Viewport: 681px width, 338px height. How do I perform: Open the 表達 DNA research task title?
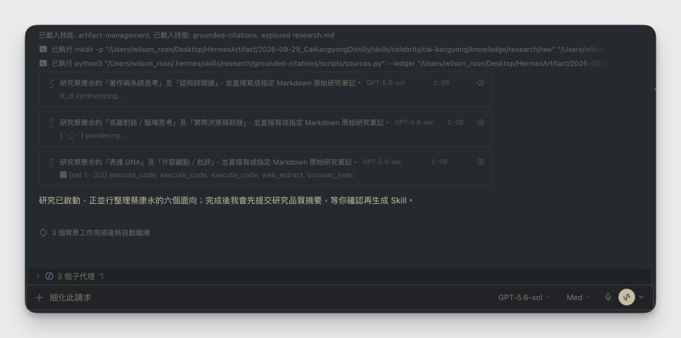tap(208, 162)
